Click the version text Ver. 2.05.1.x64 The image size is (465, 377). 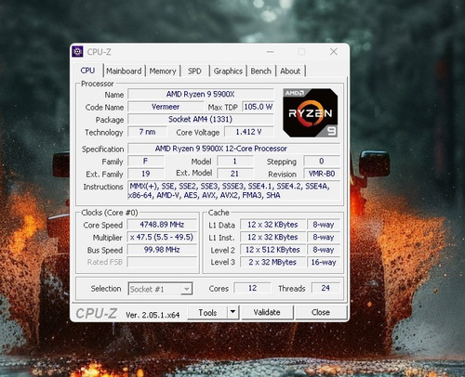(x=153, y=315)
